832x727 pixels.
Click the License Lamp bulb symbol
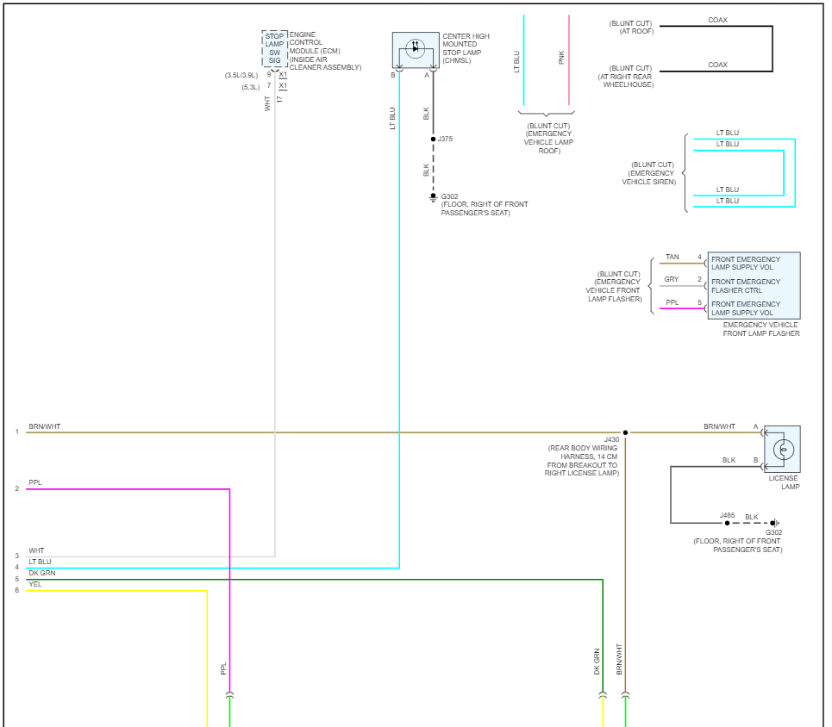pyautogui.click(x=783, y=449)
